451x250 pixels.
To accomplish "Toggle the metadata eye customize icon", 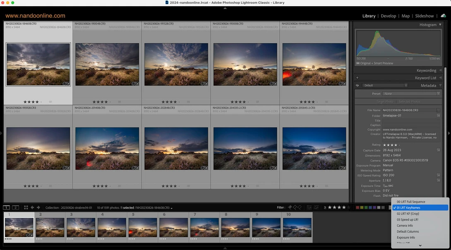I will coord(357,85).
